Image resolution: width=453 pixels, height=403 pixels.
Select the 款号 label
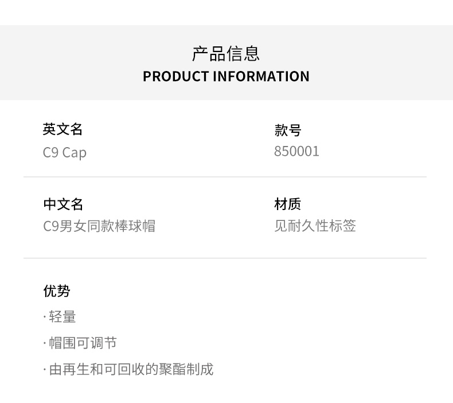287,131
